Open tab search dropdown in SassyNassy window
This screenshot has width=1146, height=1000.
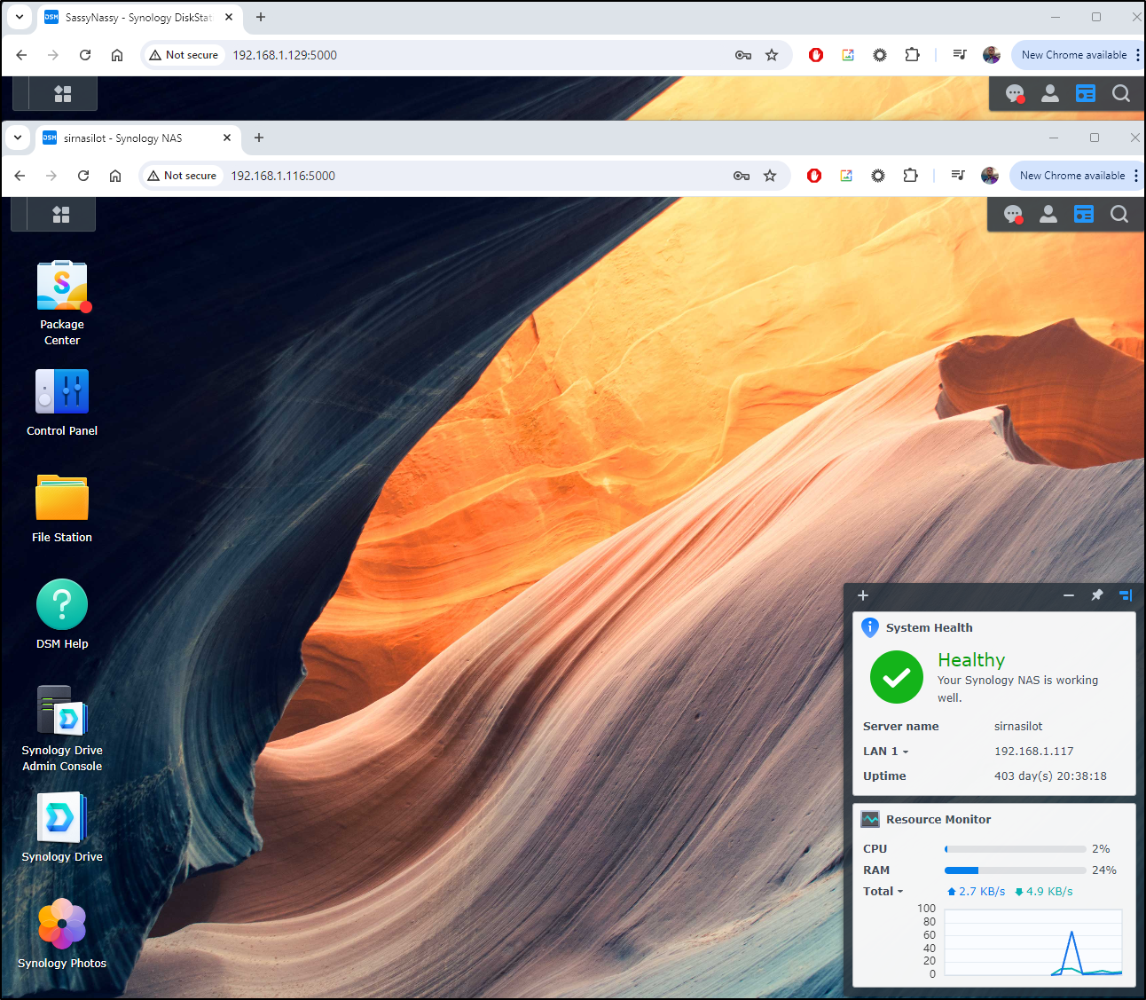[20, 17]
